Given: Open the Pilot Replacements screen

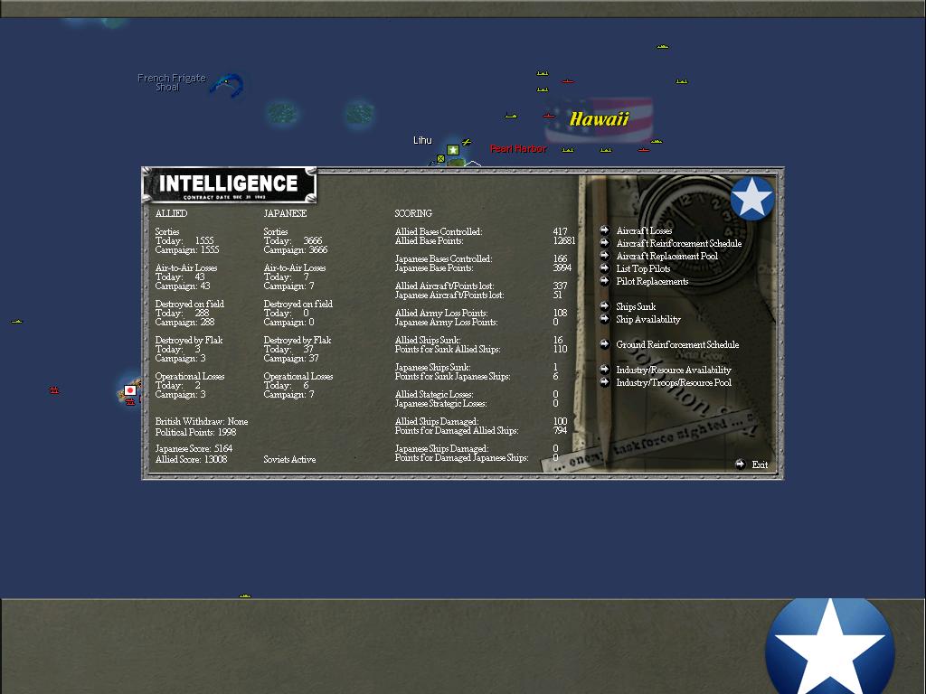Looking at the screenshot, I should click(x=652, y=281).
